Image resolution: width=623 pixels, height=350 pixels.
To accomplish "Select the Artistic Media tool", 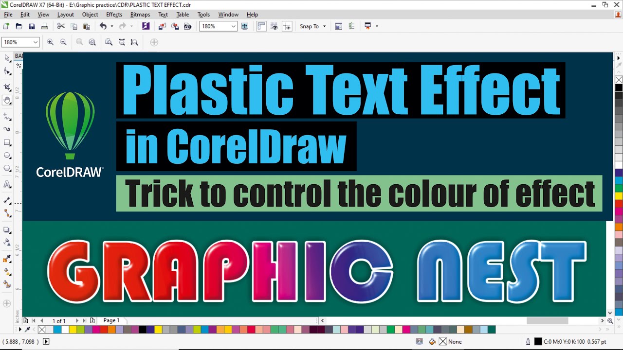I will click(x=7, y=129).
